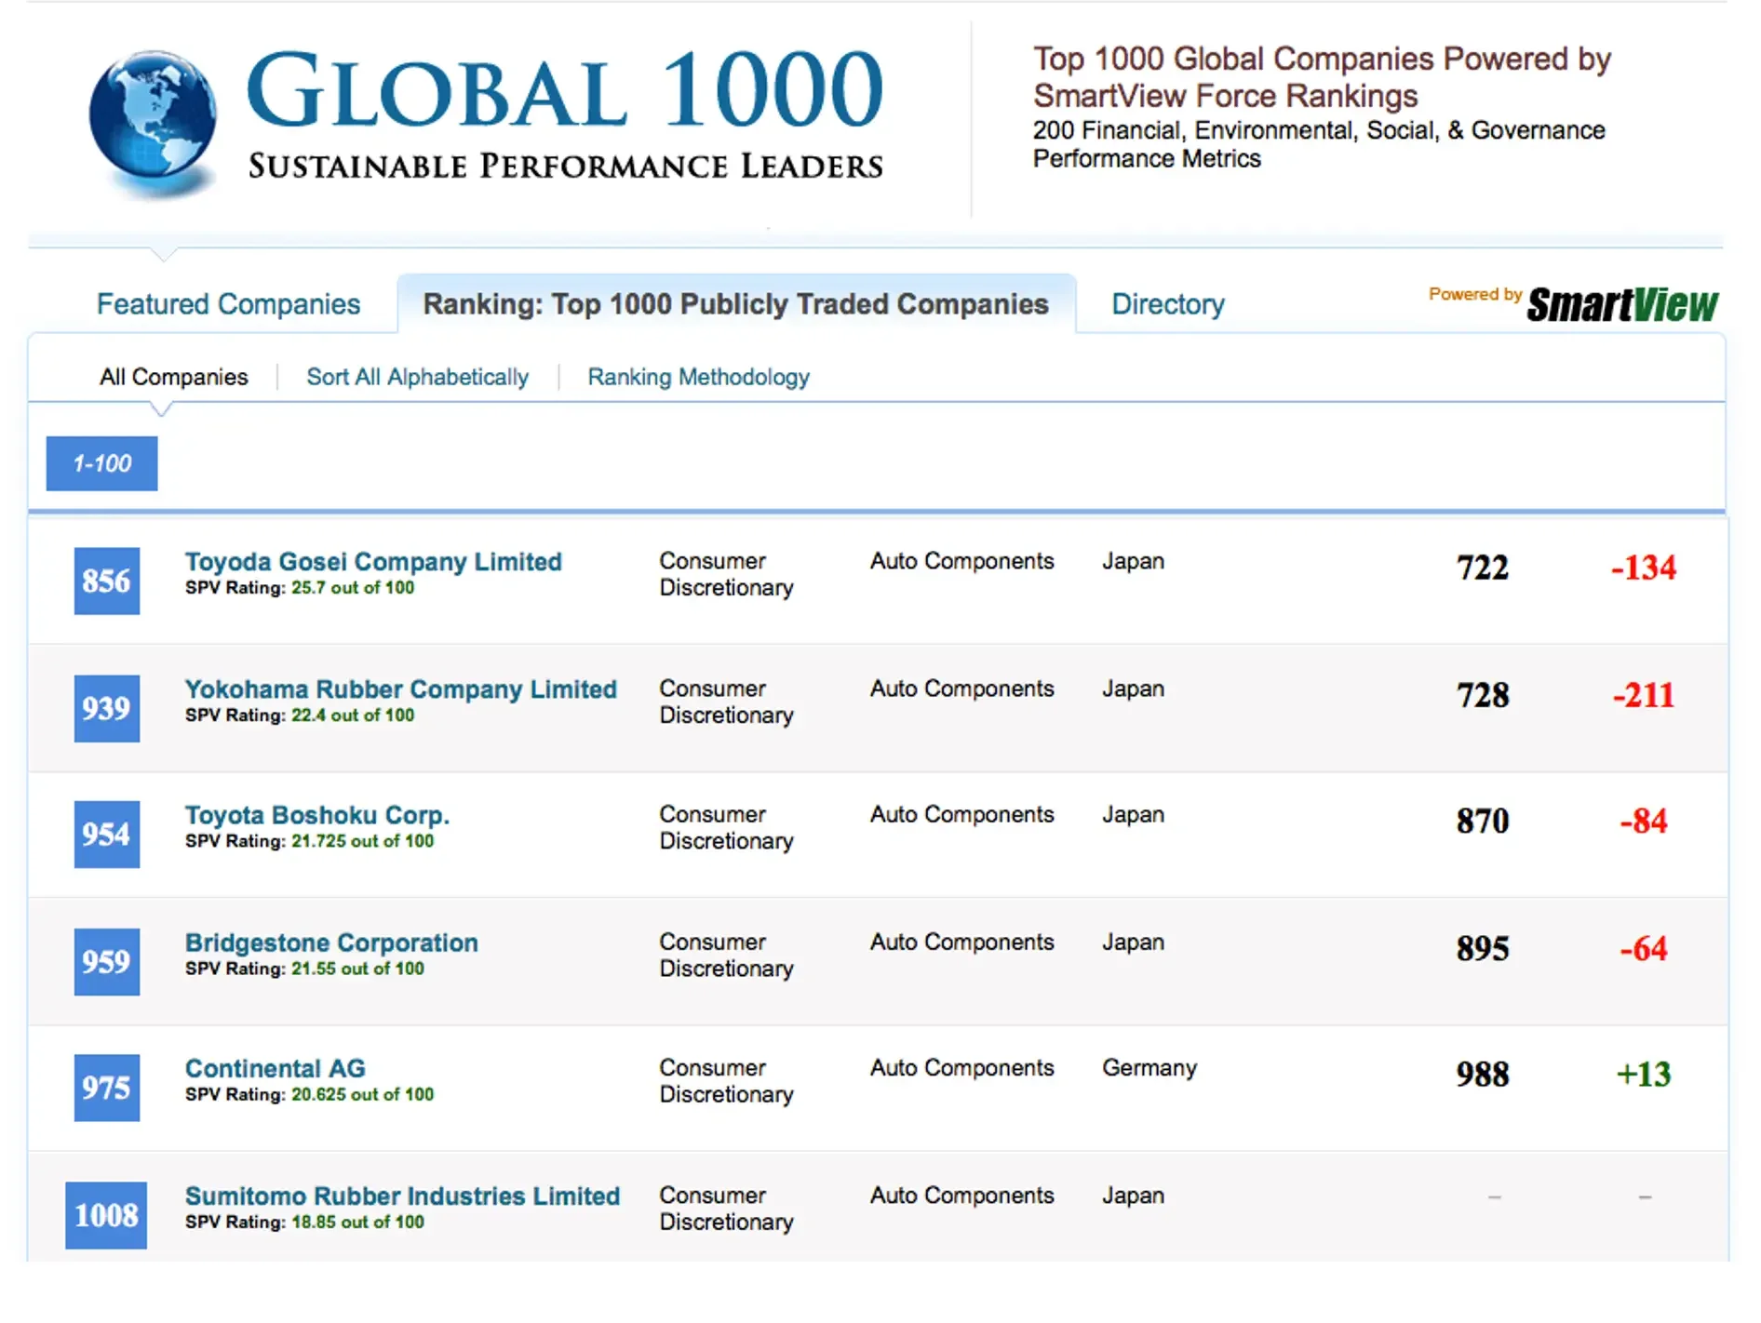
Task: Click Sort All Alphabetically link
Action: pyautogui.click(x=417, y=377)
